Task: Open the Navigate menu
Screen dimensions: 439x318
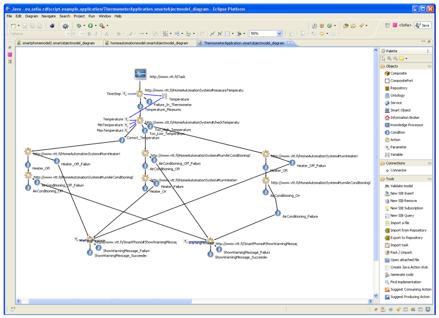Action: [x=49, y=16]
